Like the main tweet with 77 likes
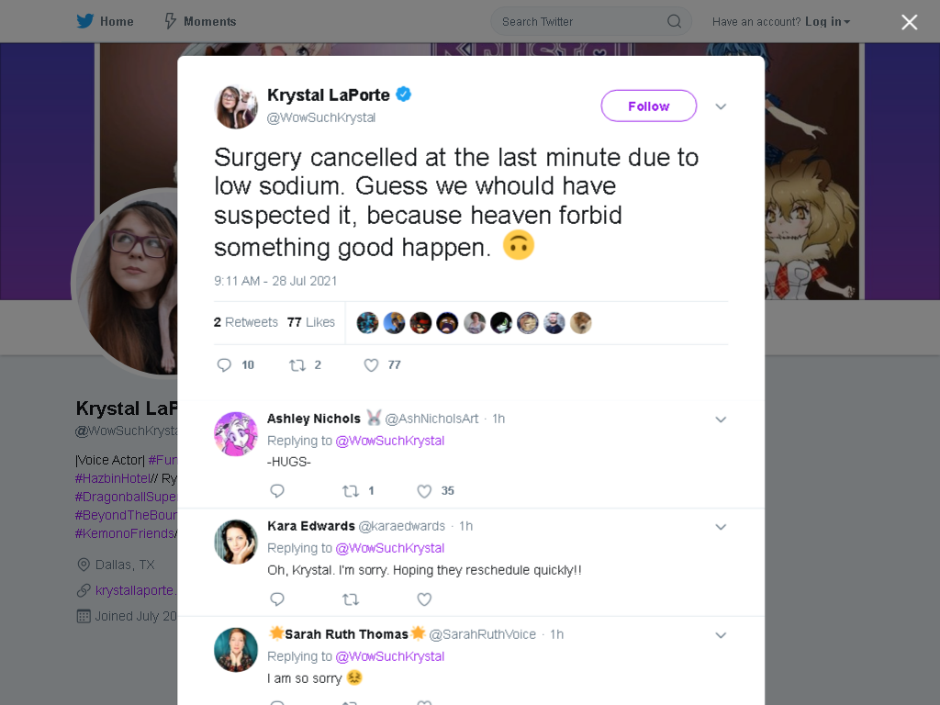The width and height of the screenshot is (940, 705). [371, 365]
